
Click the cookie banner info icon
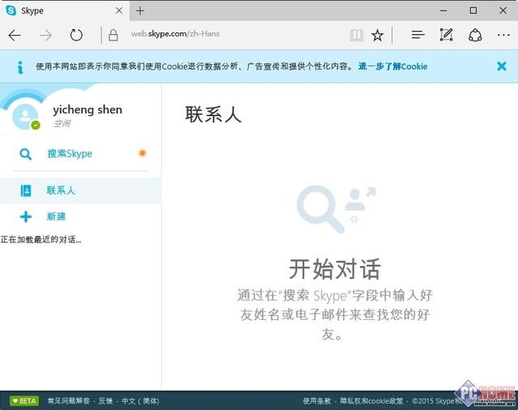pos(20,67)
